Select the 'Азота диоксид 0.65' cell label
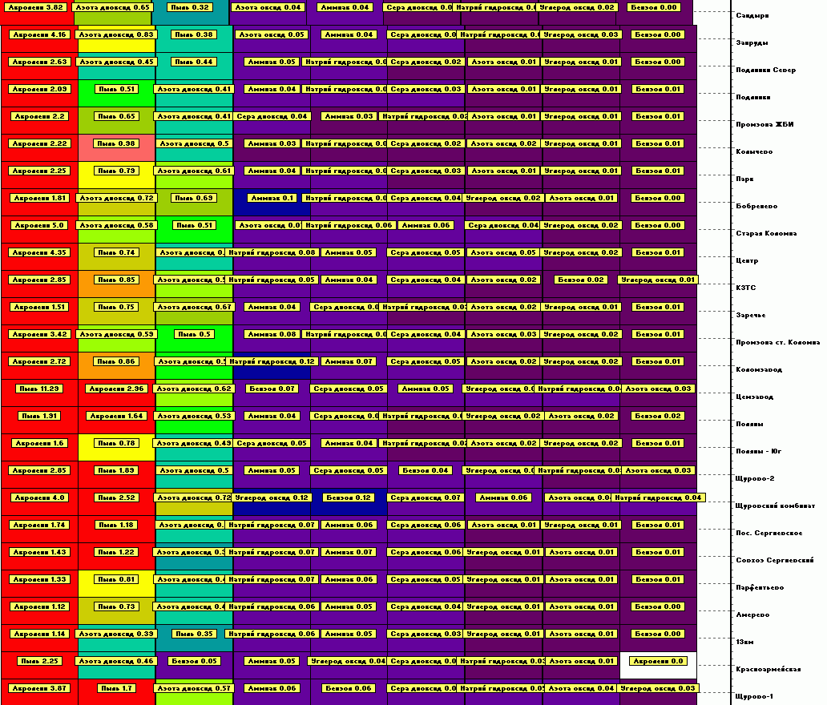 click(112, 7)
